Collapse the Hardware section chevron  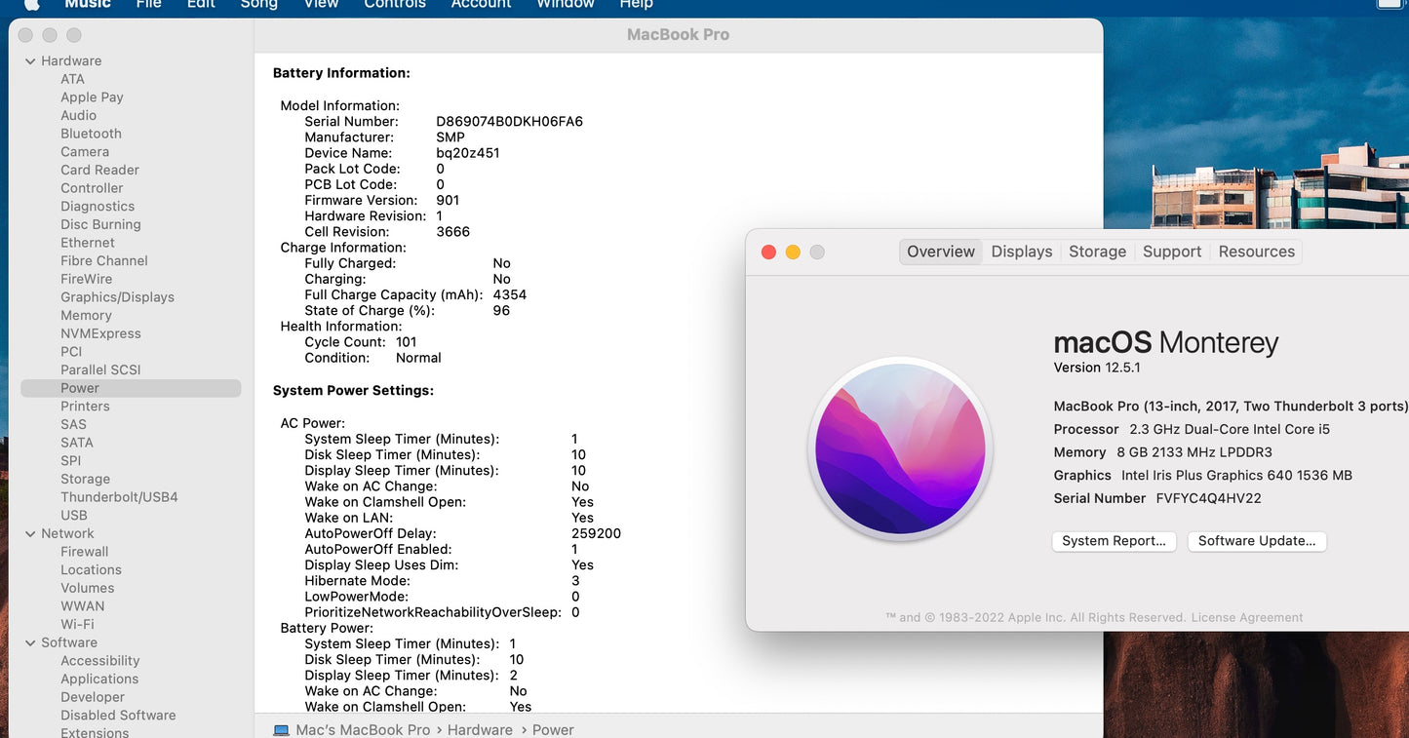pos(30,61)
